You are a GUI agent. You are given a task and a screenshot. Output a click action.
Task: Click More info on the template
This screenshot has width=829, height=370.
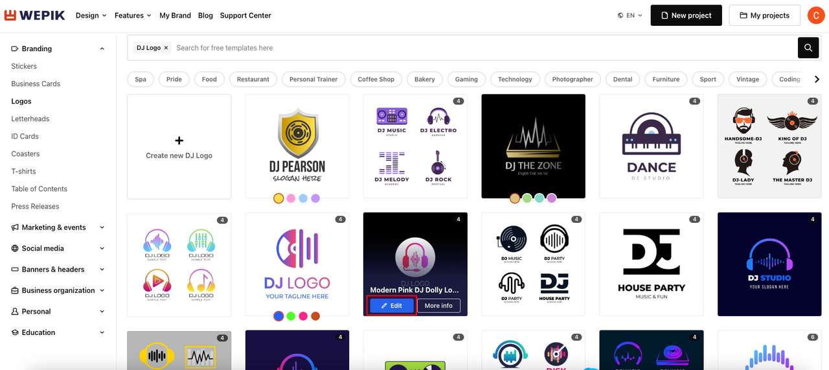pyautogui.click(x=438, y=306)
